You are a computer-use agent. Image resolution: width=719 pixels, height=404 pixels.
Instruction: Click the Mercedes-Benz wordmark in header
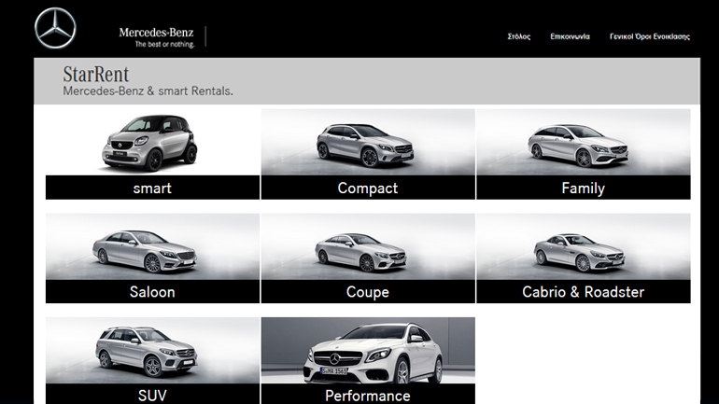click(156, 32)
